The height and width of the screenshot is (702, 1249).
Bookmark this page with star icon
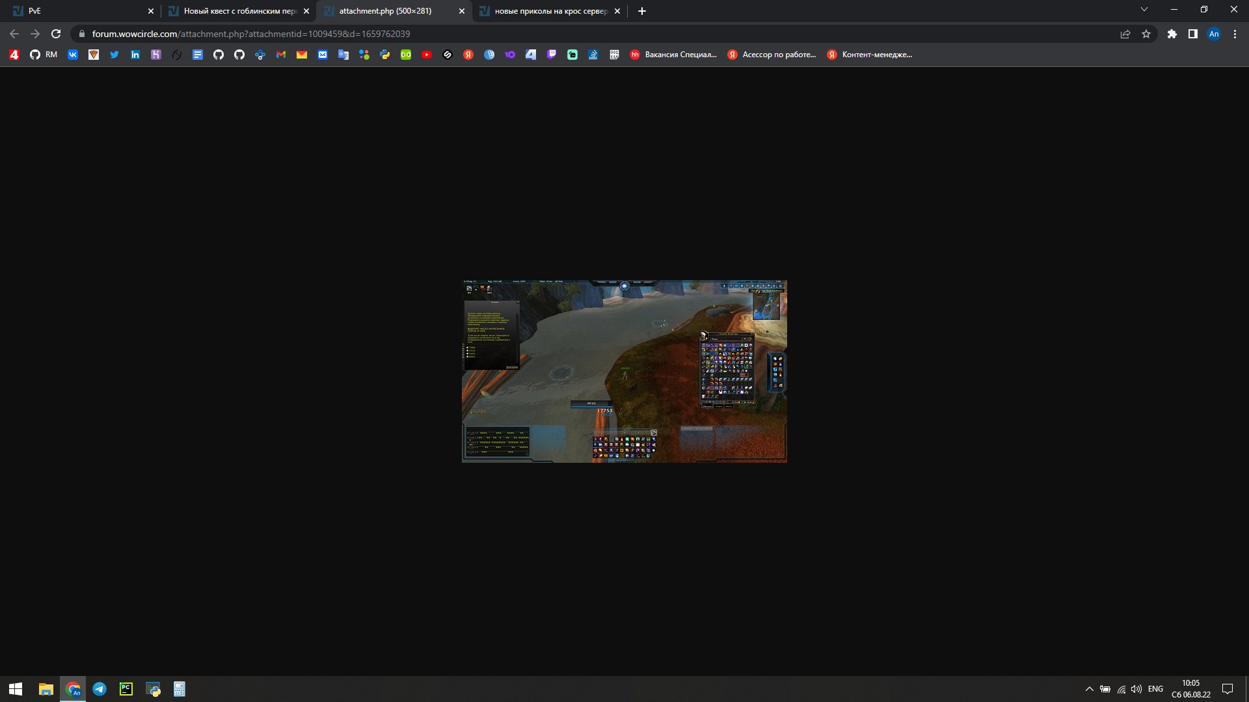point(1146,34)
